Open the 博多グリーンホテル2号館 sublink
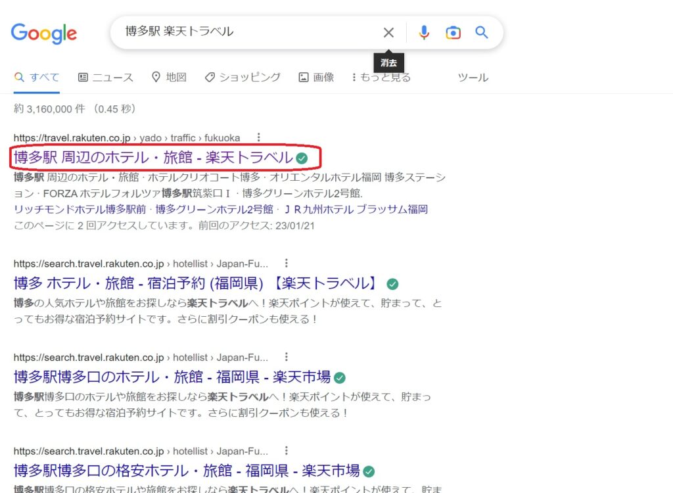This screenshot has width=673, height=493. 214,209
